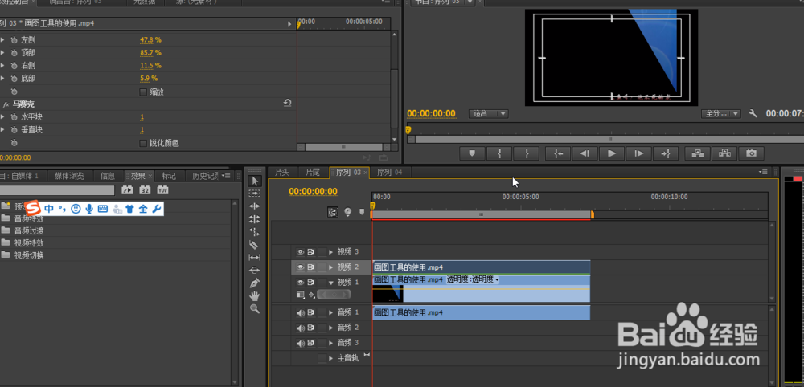Mute the 音频 2 track speaker
This screenshot has height=387, width=804.
tap(301, 328)
